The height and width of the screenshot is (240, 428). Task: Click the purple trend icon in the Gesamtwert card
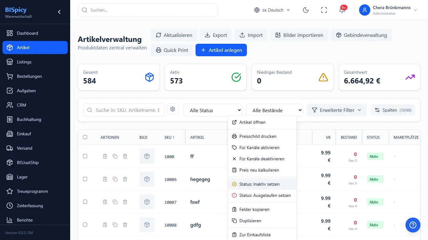click(410, 77)
